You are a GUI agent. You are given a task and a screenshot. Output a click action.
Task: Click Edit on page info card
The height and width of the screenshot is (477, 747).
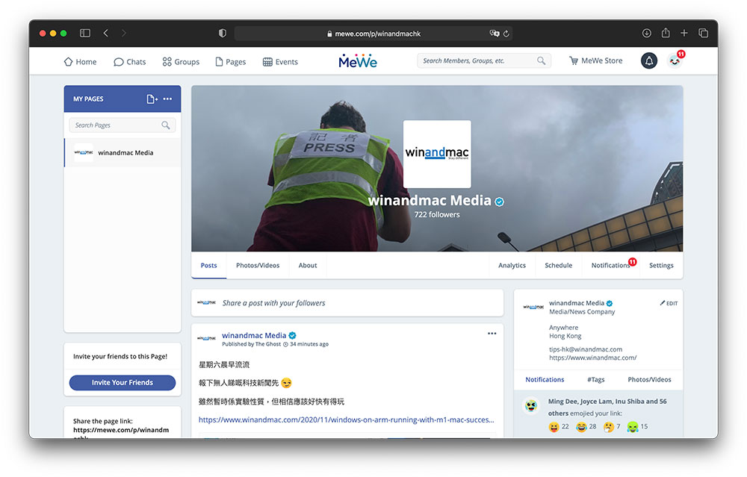point(669,303)
